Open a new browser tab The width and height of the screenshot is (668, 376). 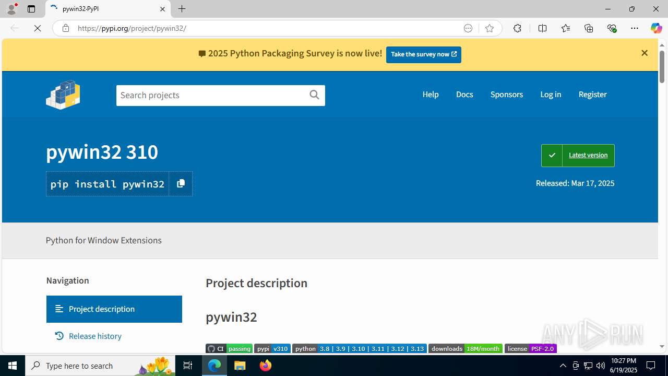coord(182,9)
